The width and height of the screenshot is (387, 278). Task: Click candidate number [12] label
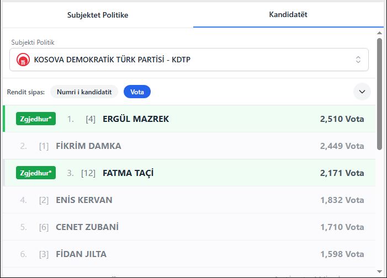(88, 173)
